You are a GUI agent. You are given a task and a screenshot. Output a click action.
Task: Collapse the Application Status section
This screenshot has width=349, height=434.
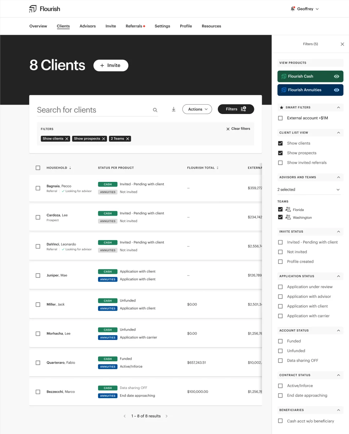(339, 276)
